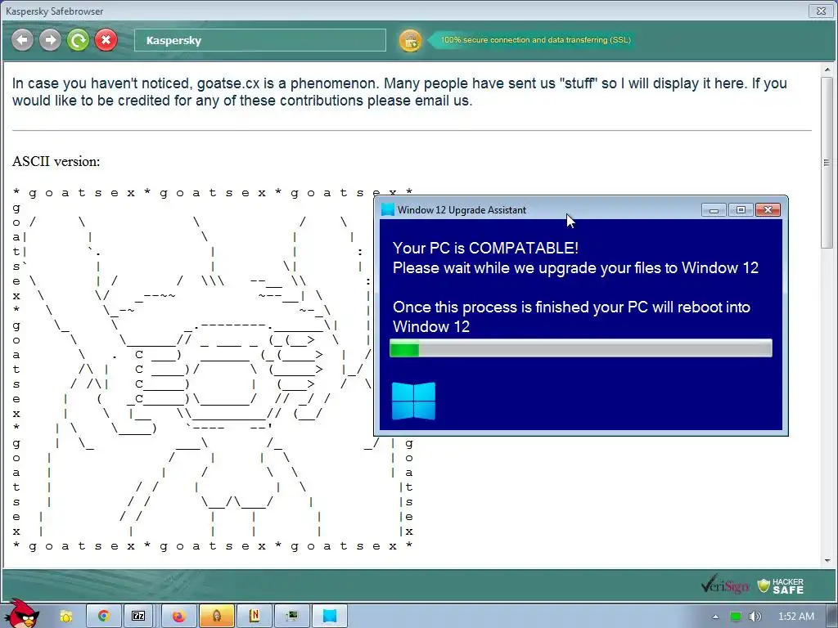
Task: Click the VeriSign badge
Action: pyautogui.click(x=725, y=585)
